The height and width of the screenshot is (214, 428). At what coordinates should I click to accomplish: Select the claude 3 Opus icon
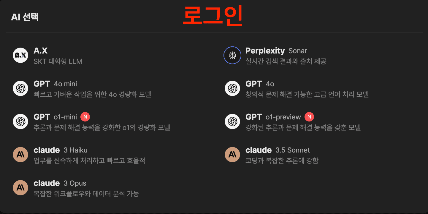pyautogui.click(x=20, y=187)
